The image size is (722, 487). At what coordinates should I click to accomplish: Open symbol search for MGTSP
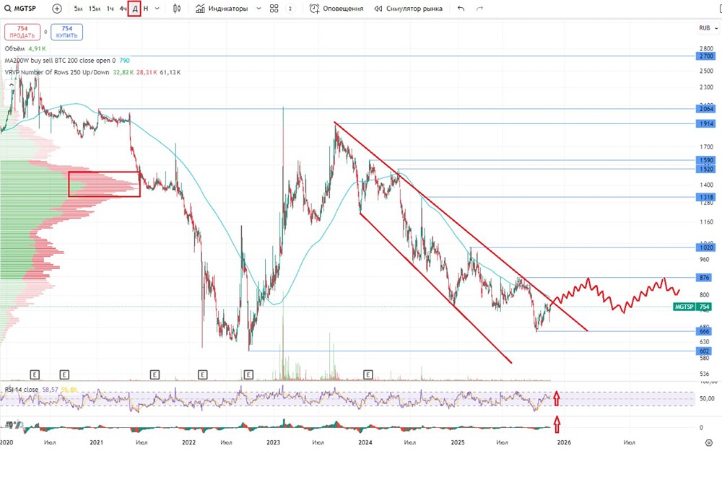click(x=20, y=8)
